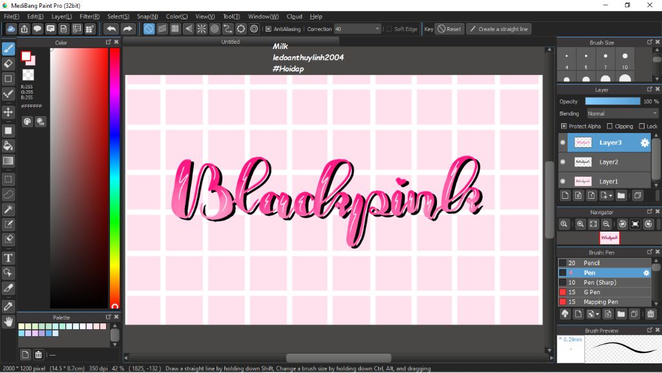The width and height of the screenshot is (662, 373).
Task: Open the Select menu
Action: coord(118,16)
